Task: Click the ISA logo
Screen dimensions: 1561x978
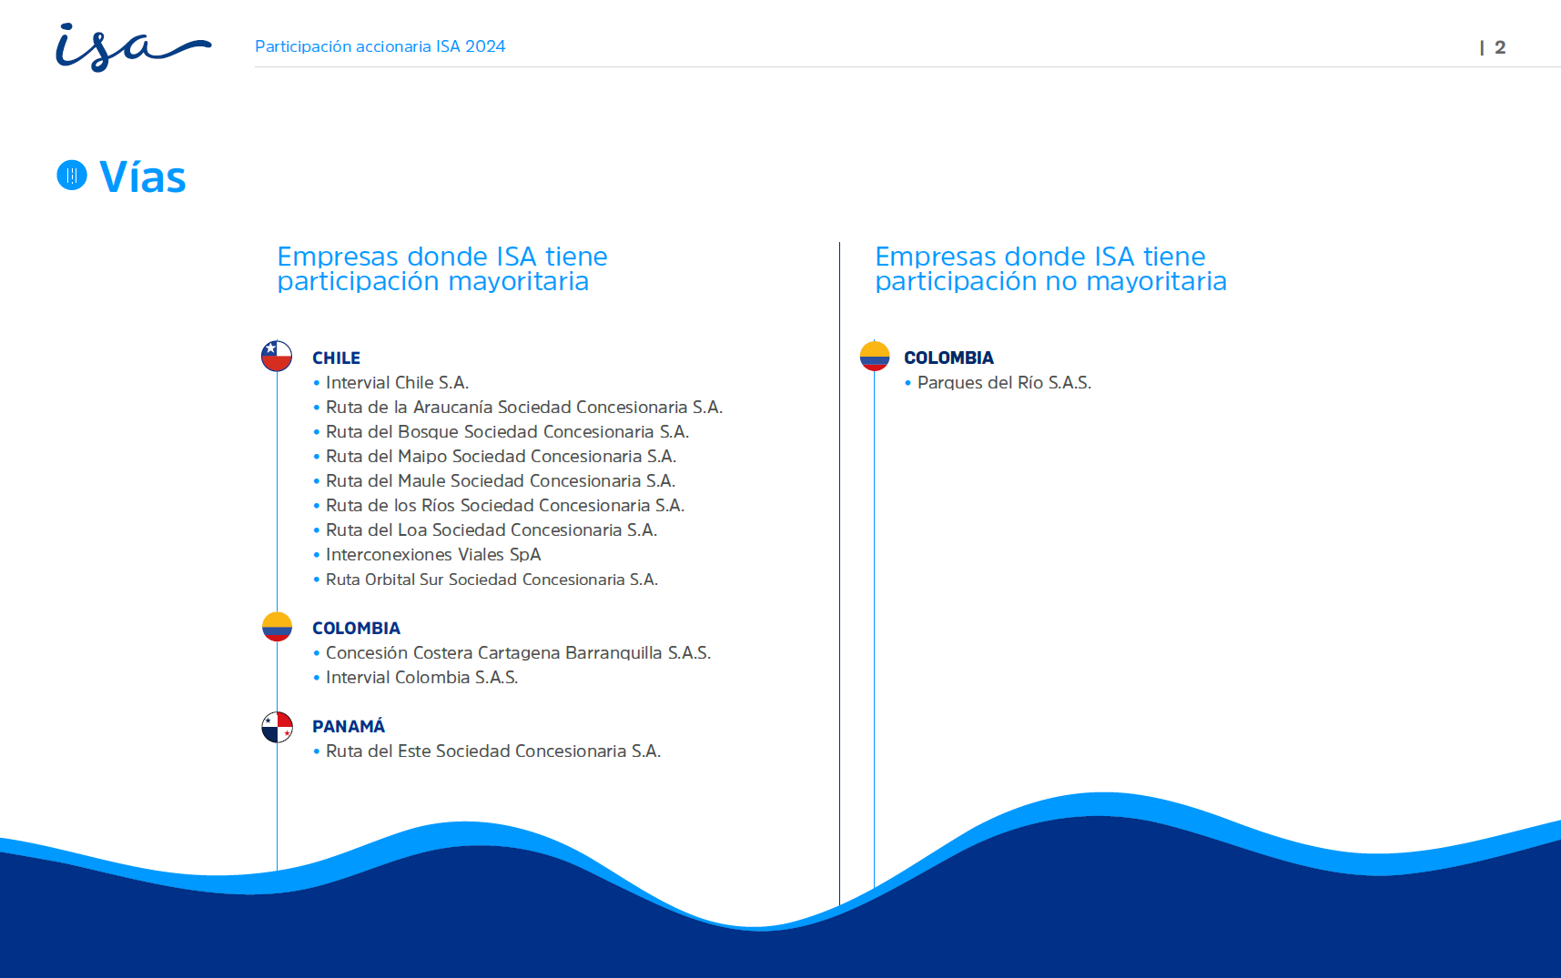Action: [x=133, y=47]
